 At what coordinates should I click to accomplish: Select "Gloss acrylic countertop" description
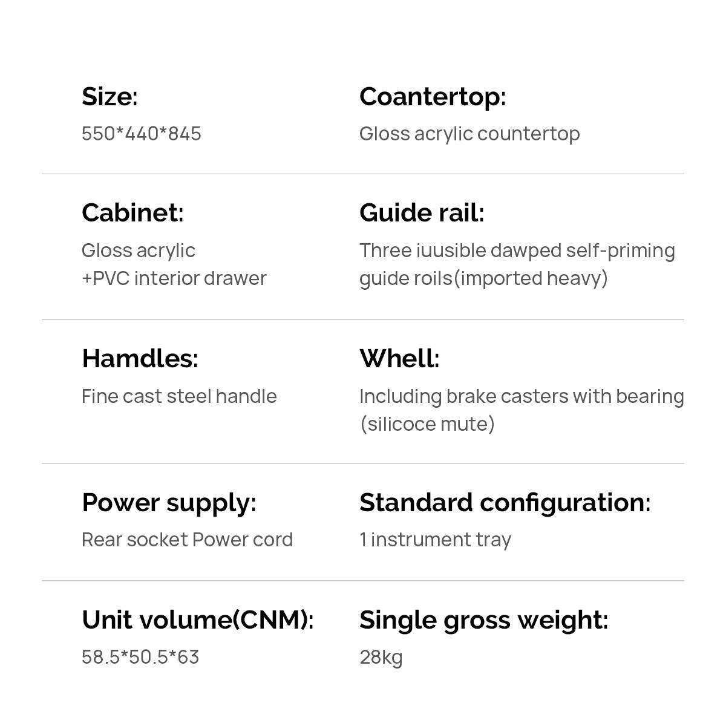469,134
